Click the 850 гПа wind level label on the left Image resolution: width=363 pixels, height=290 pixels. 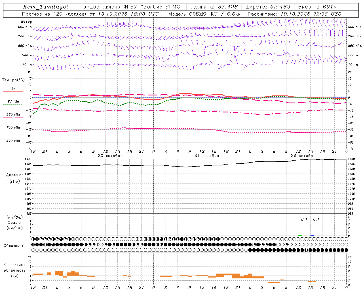(25, 46)
